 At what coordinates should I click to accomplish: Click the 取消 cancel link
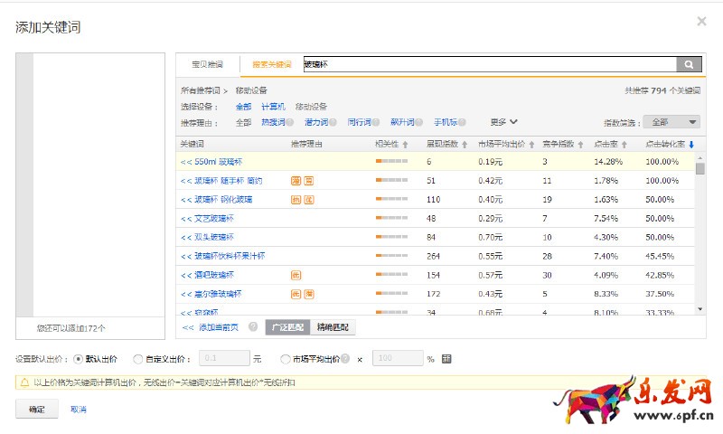[x=79, y=410]
